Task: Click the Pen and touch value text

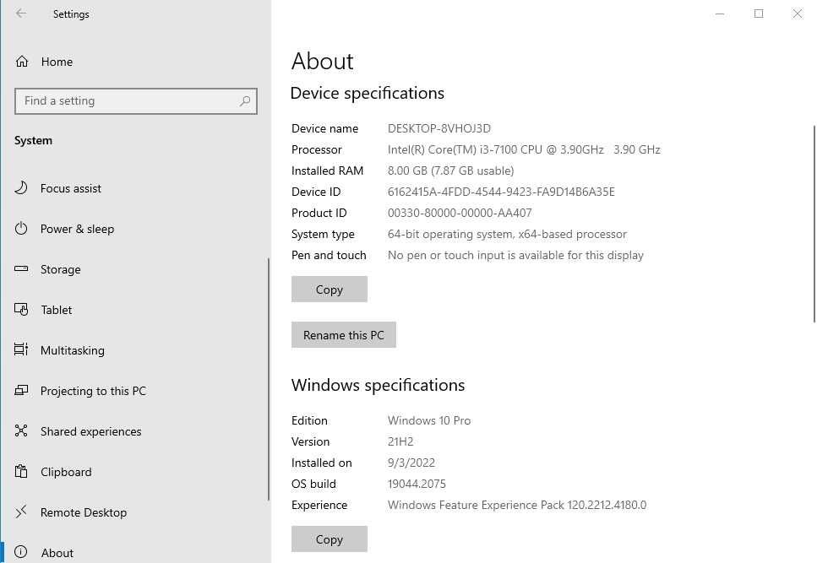Action: (515, 256)
